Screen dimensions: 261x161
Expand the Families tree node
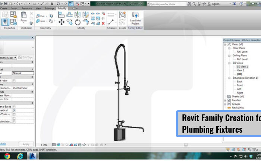[225, 100]
